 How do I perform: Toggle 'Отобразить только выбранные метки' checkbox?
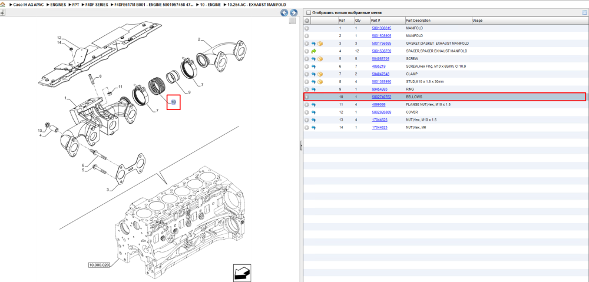click(309, 13)
